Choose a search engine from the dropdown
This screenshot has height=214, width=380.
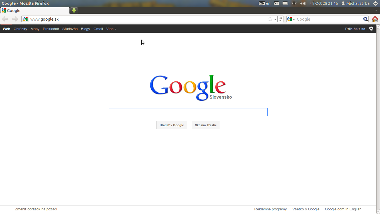point(291,19)
